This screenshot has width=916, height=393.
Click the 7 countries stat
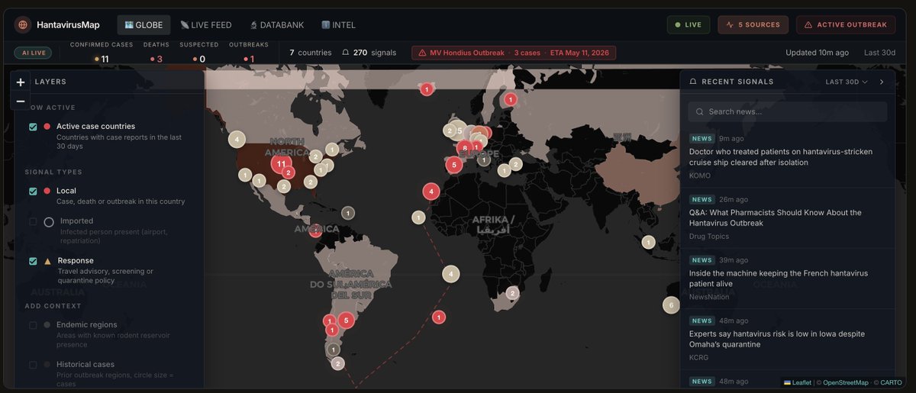311,53
